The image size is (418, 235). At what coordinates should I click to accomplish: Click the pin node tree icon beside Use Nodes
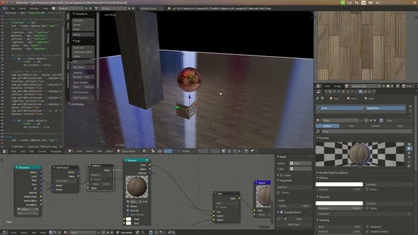(x=138, y=232)
